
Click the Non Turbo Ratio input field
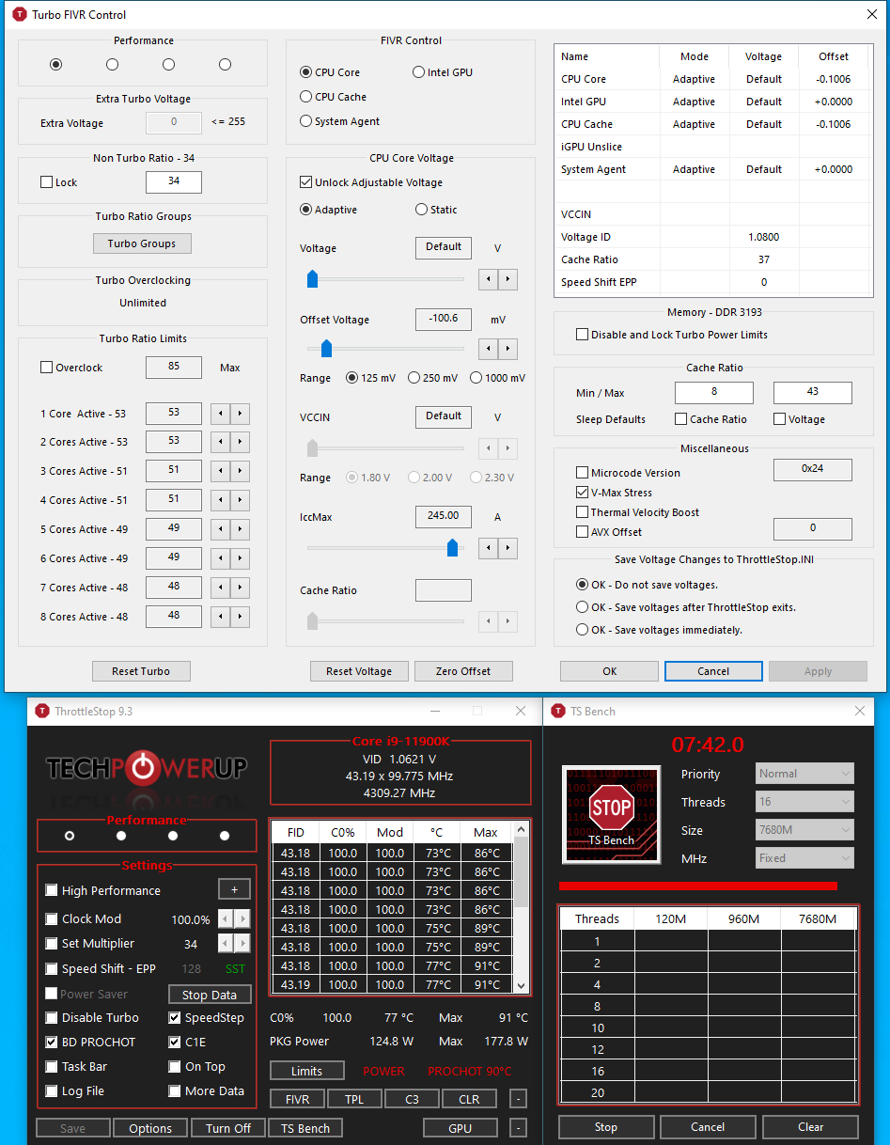(174, 182)
